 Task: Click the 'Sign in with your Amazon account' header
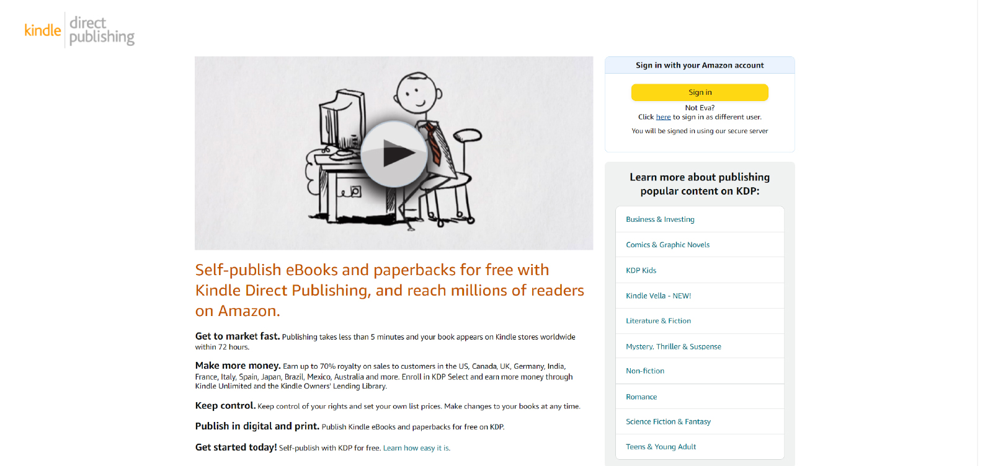700,65
